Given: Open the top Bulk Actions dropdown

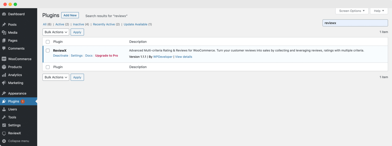Looking at the screenshot, I should (56, 32).
